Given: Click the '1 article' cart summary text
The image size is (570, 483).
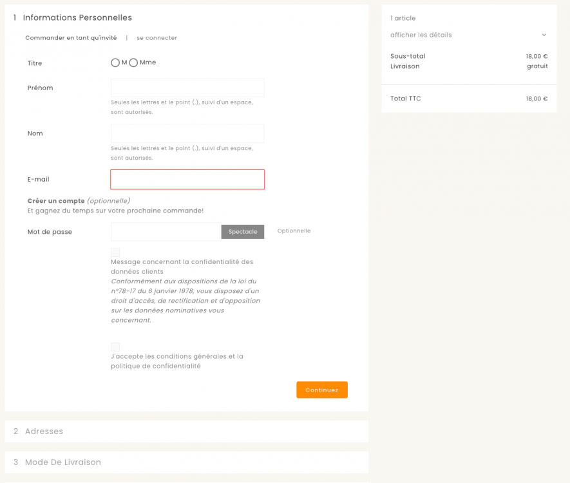Looking at the screenshot, I should point(403,18).
